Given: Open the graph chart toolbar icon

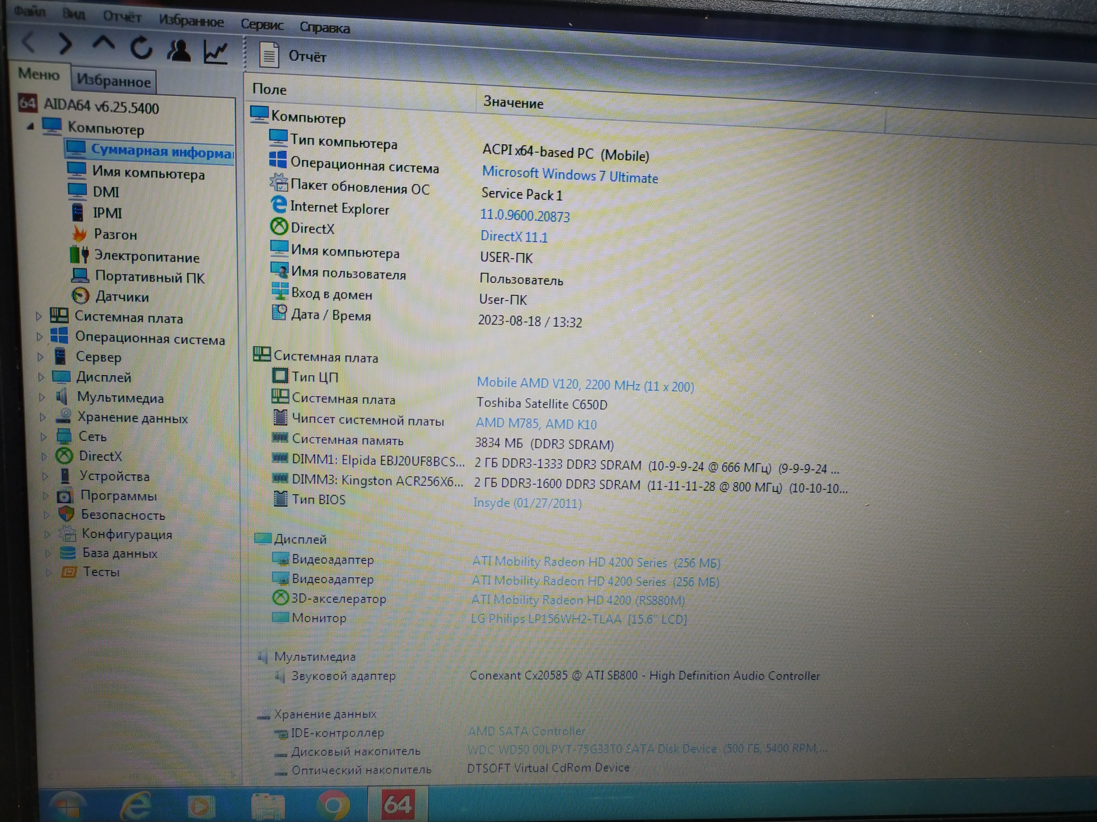Looking at the screenshot, I should (216, 52).
